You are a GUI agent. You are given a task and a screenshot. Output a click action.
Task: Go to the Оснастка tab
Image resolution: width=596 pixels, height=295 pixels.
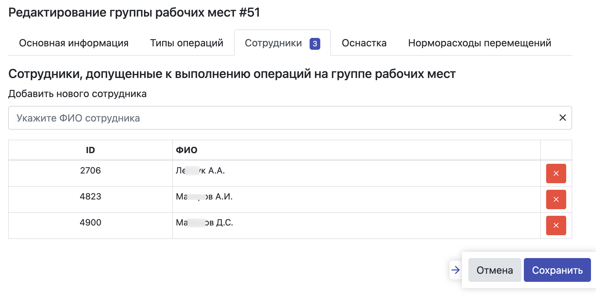pos(364,43)
